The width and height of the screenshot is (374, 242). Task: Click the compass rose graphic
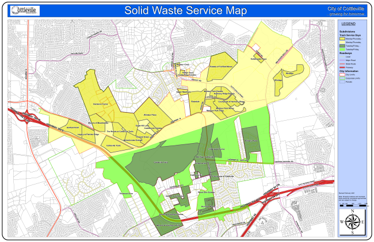pos(352,222)
